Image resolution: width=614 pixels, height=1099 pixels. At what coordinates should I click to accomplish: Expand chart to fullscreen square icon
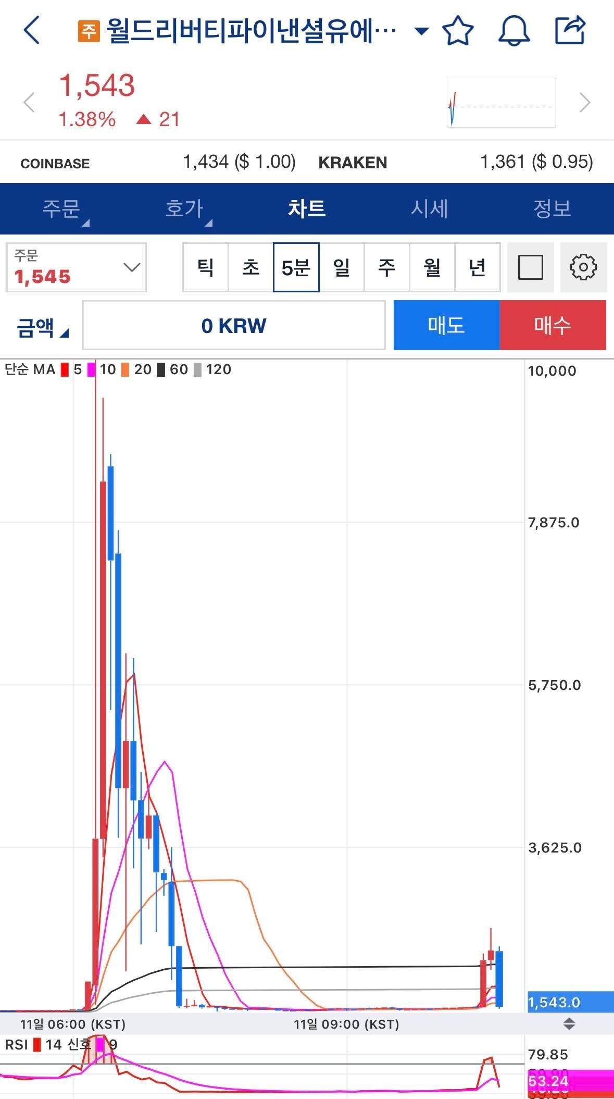pos(531,267)
